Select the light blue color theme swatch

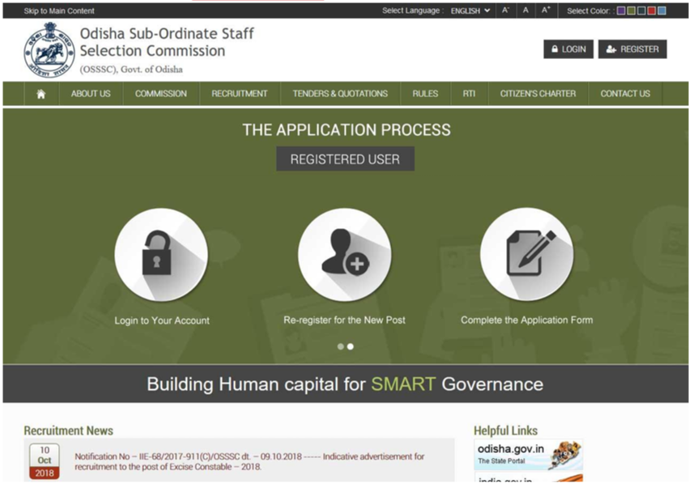click(x=661, y=11)
